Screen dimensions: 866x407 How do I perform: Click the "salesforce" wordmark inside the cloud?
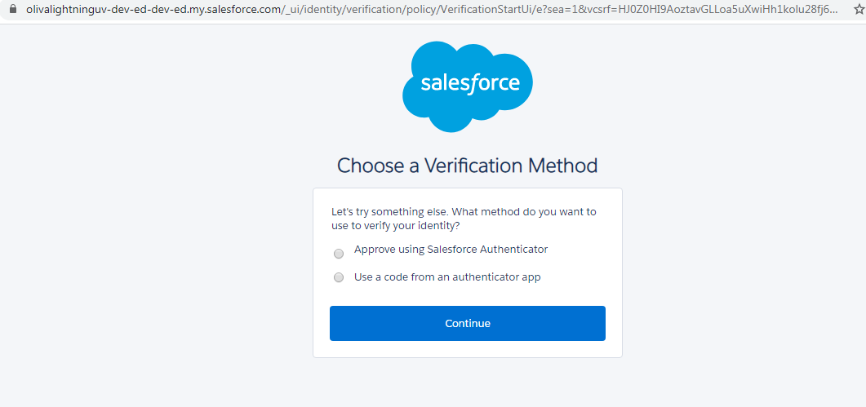tap(469, 83)
